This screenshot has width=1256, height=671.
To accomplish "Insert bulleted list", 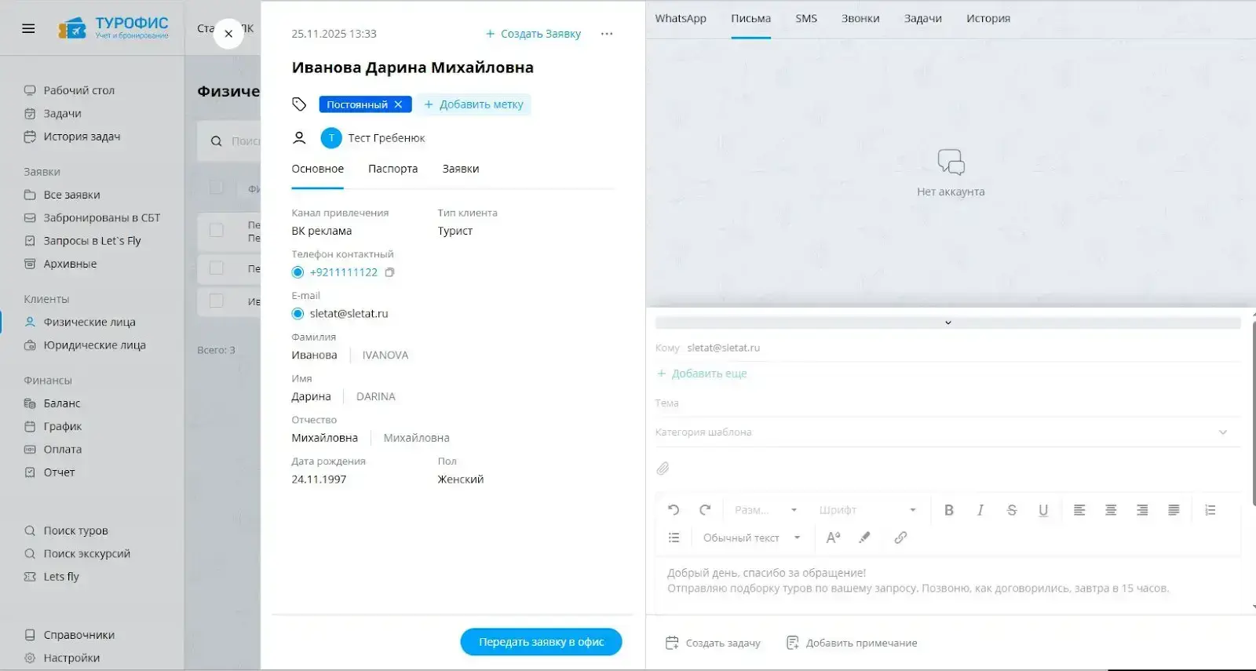I will [x=674, y=538].
